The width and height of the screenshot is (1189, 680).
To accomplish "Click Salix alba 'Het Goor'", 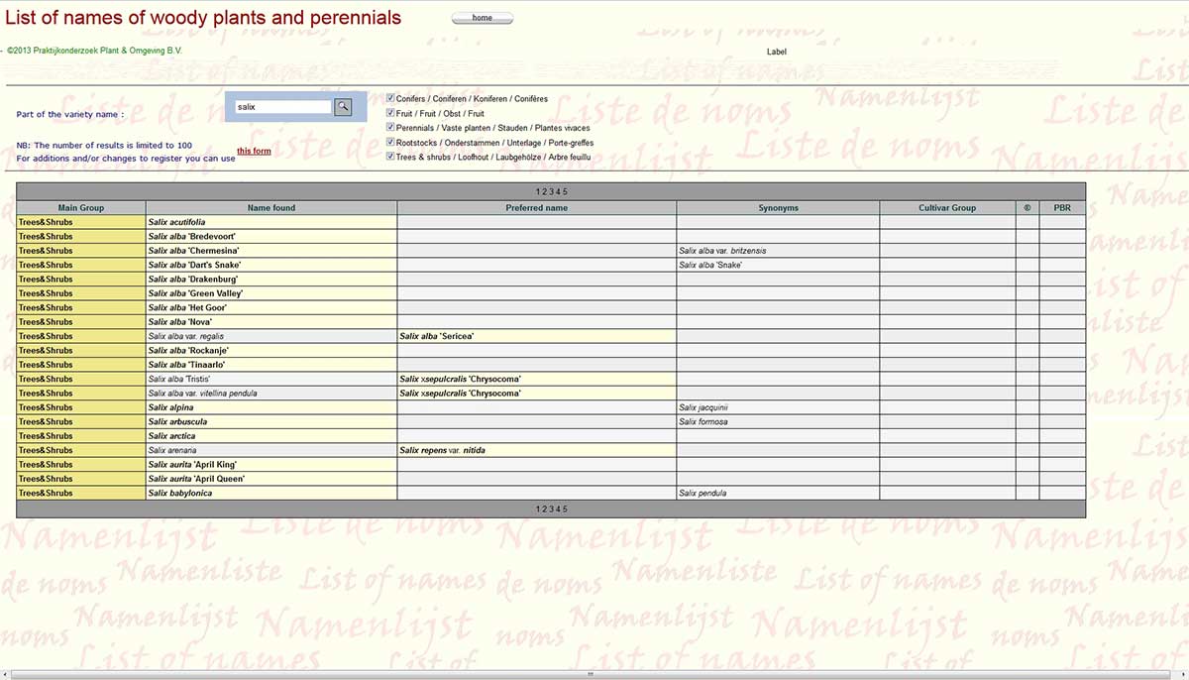I will pyautogui.click(x=188, y=307).
